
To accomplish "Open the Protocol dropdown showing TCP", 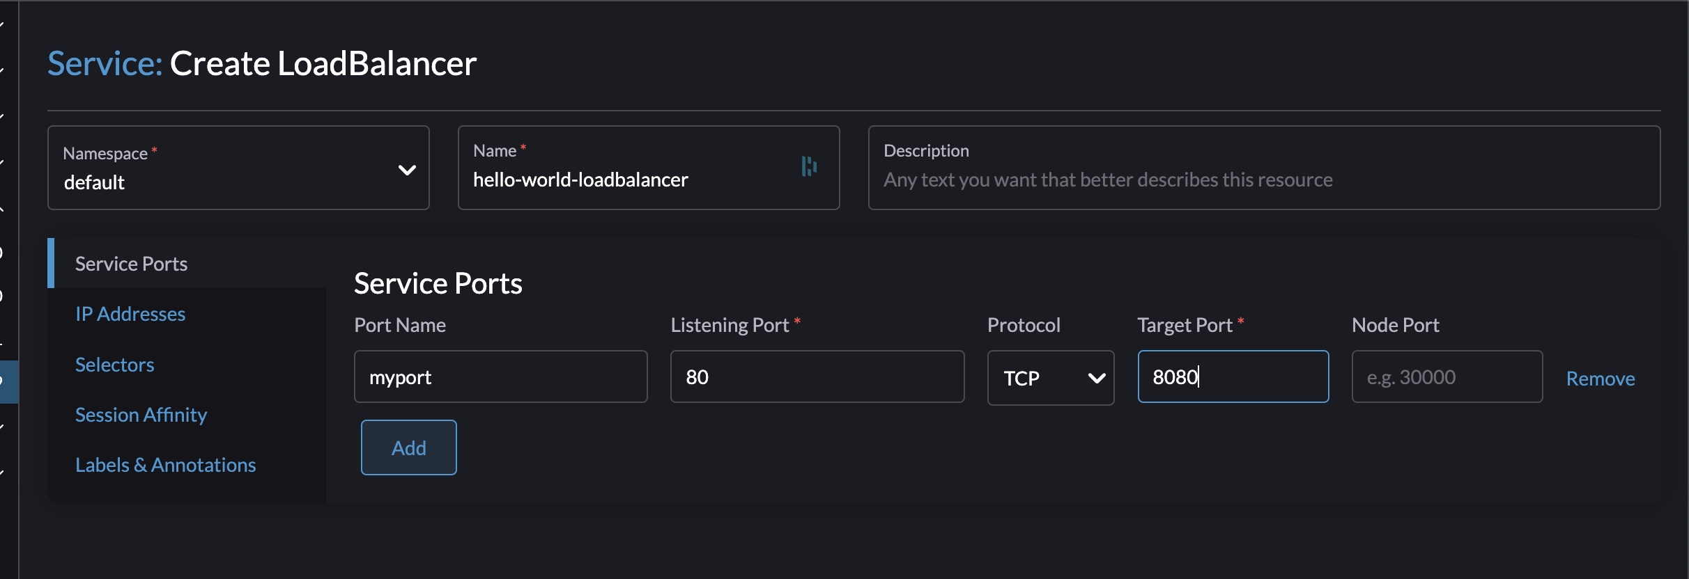I will [x=1051, y=378].
